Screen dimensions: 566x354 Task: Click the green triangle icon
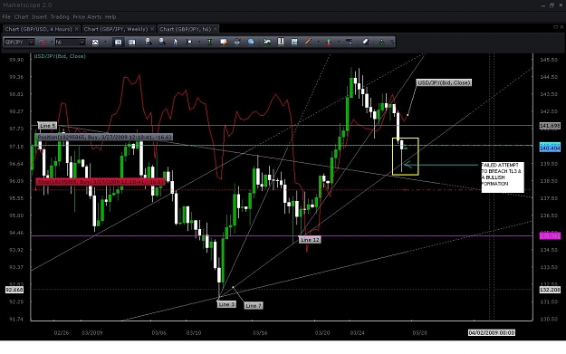[x=381, y=42]
